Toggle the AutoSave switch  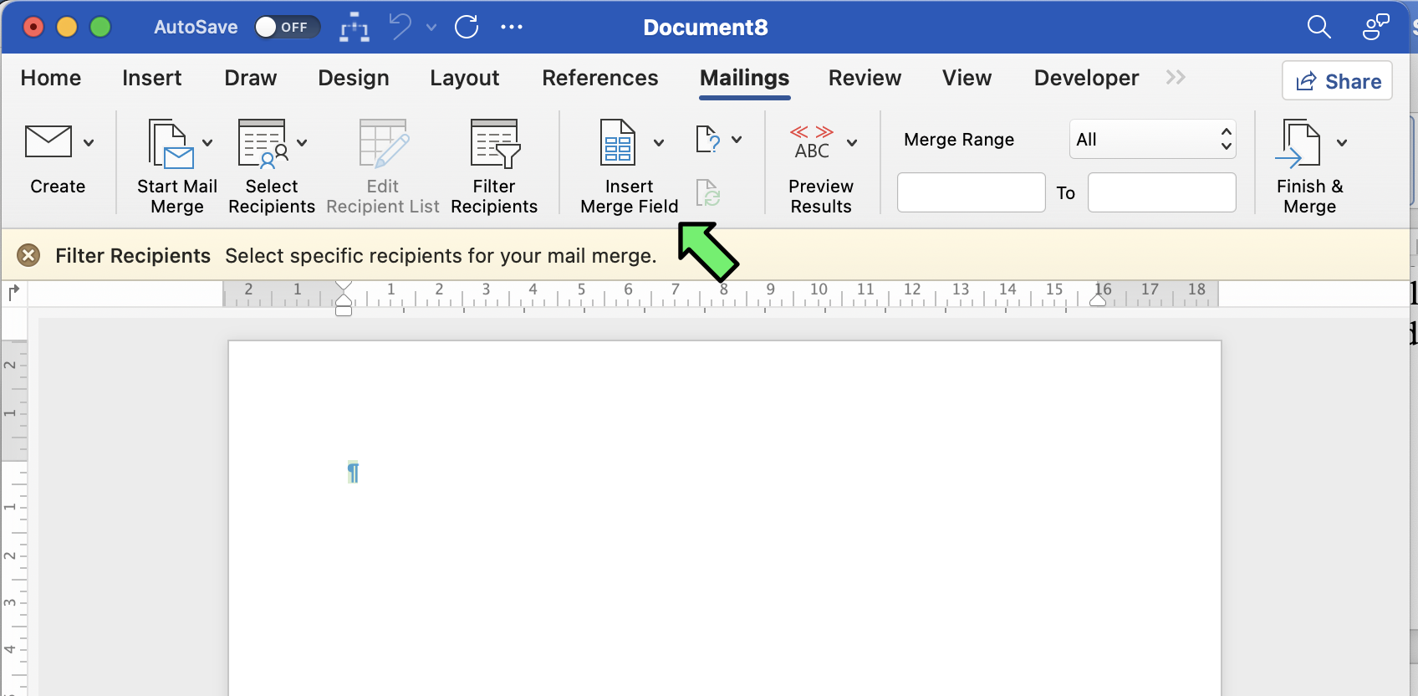click(x=287, y=27)
